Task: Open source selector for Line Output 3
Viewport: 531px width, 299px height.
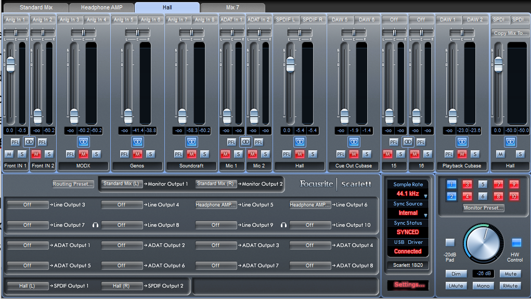Action: (x=27, y=205)
